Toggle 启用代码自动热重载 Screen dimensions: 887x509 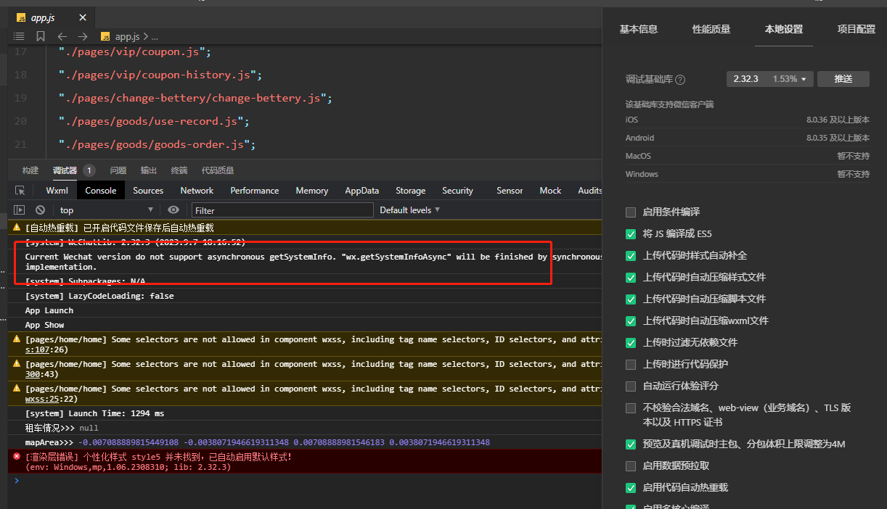pyautogui.click(x=631, y=488)
